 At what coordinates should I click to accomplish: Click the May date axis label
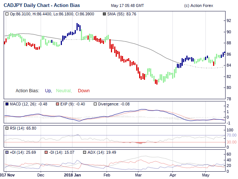pos(206,175)
